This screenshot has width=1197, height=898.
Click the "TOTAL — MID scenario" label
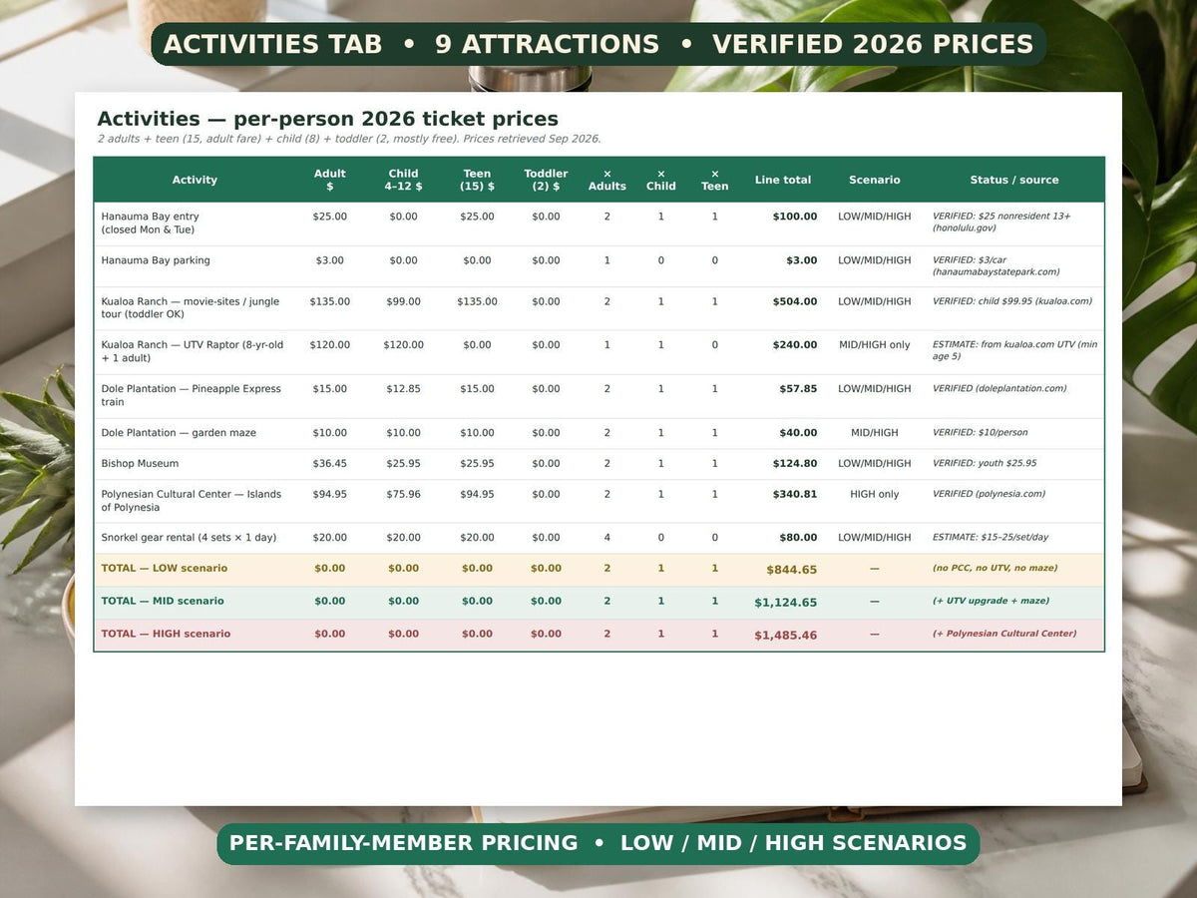[163, 602]
